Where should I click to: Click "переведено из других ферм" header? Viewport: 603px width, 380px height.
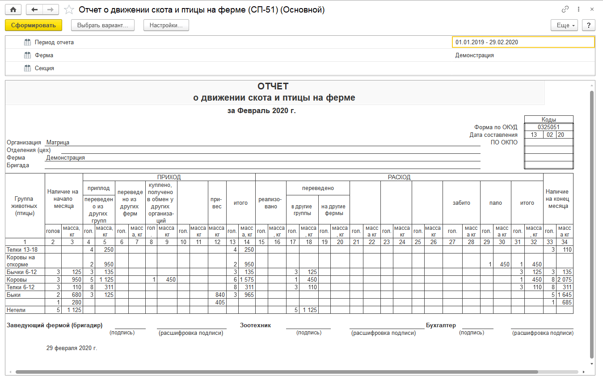click(x=130, y=203)
